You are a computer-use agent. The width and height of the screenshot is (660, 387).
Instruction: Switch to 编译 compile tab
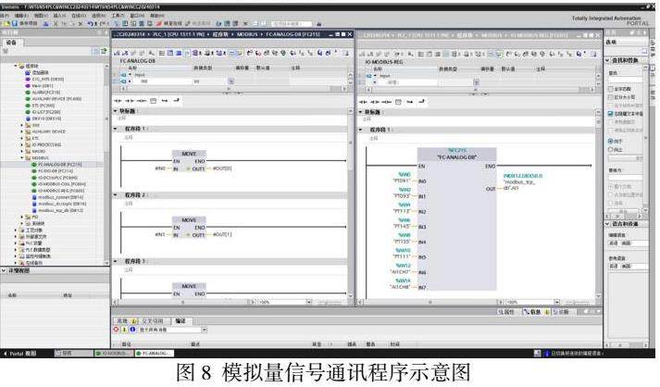point(181,321)
